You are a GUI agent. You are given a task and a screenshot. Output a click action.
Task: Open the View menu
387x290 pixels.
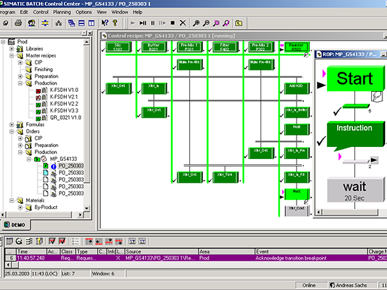[x=102, y=12]
